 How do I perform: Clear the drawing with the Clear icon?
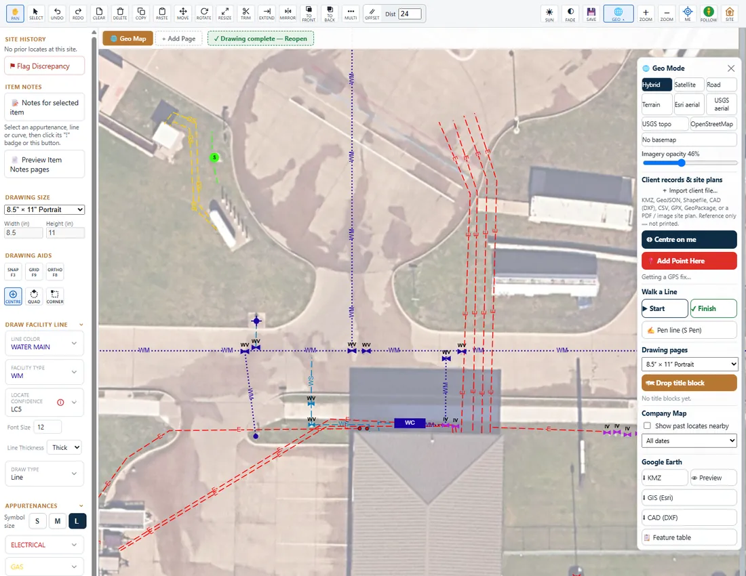(99, 14)
